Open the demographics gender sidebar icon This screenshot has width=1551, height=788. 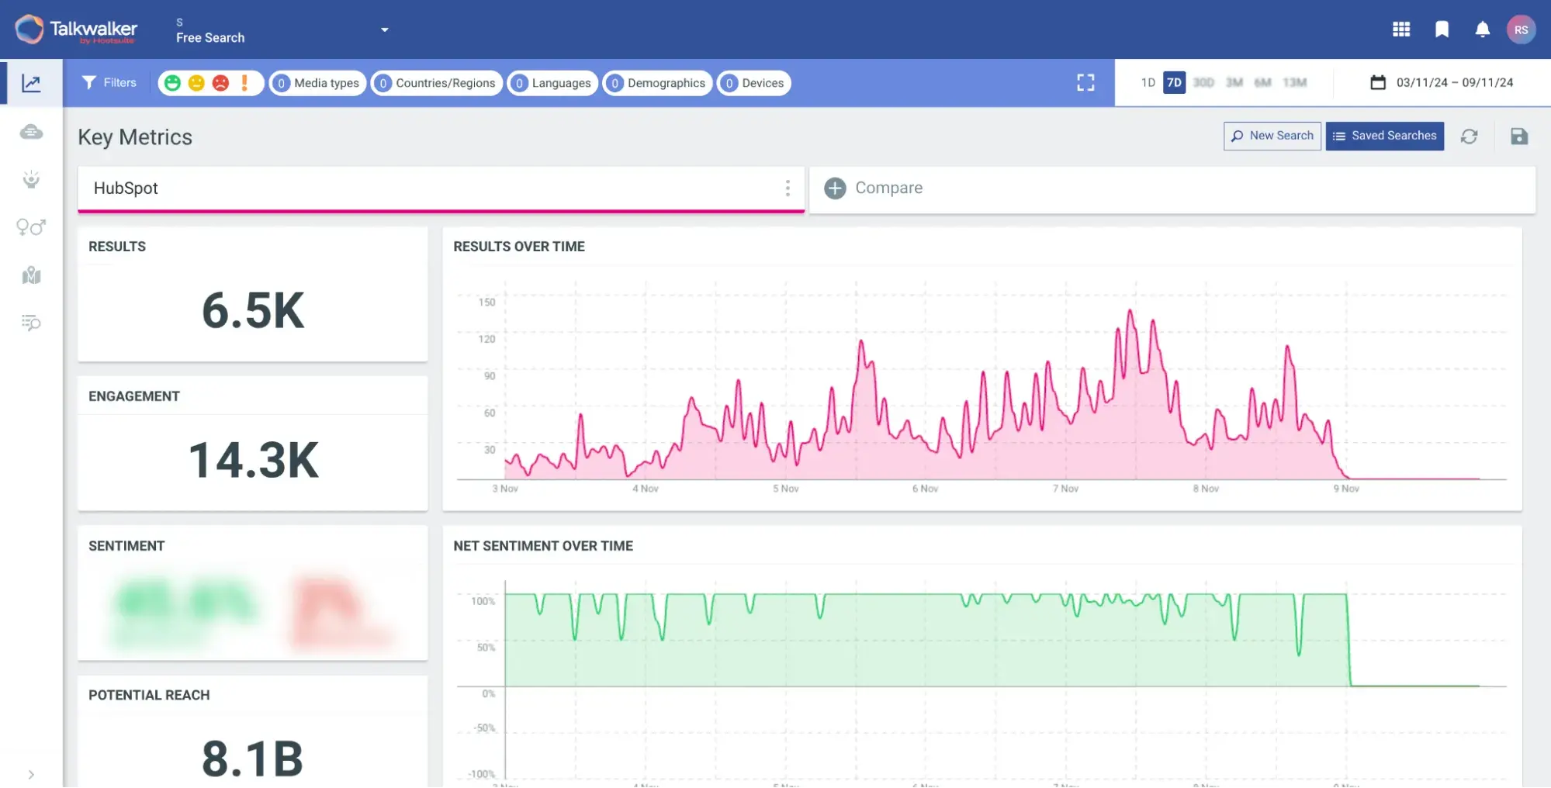pos(31,227)
